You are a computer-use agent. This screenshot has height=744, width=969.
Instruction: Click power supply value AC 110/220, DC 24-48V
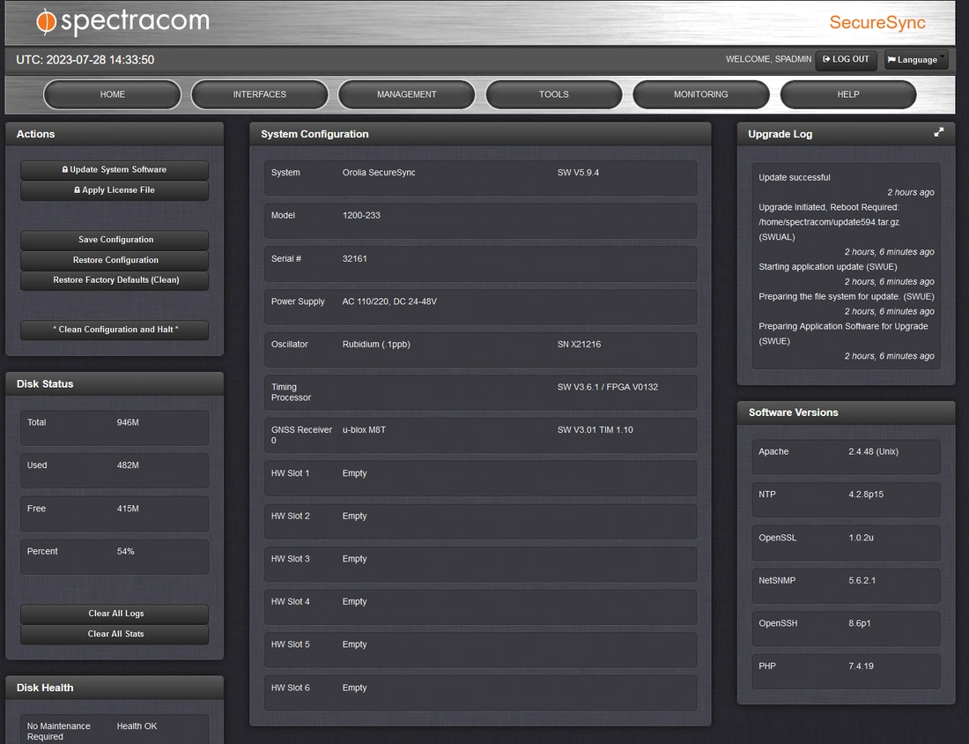point(389,301)
